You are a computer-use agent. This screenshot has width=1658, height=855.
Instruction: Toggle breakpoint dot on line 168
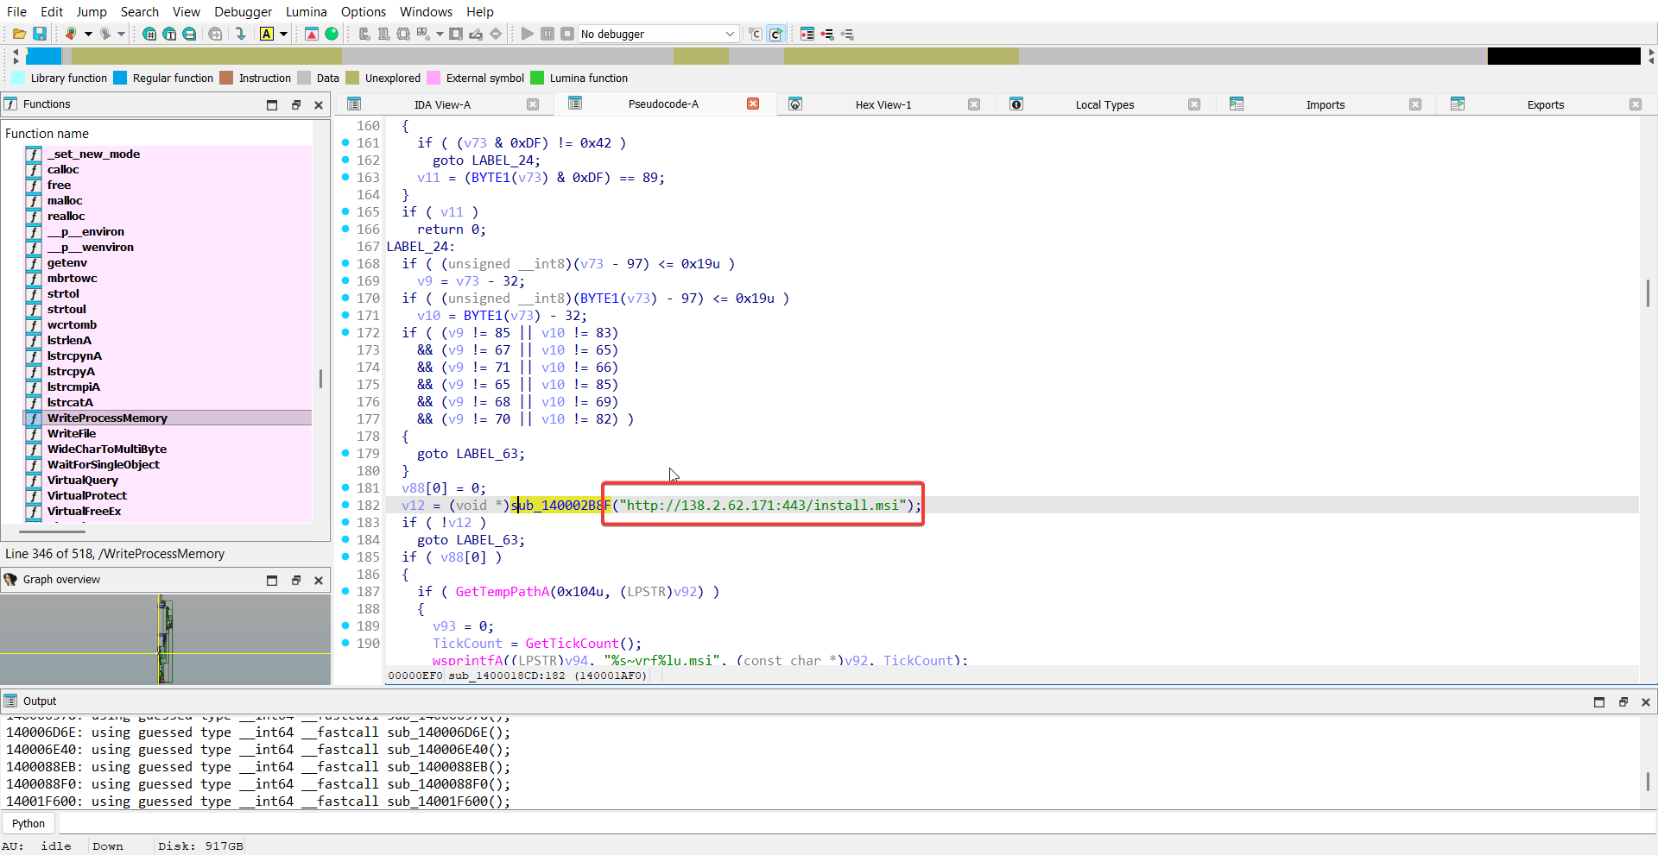pos(345,263)
